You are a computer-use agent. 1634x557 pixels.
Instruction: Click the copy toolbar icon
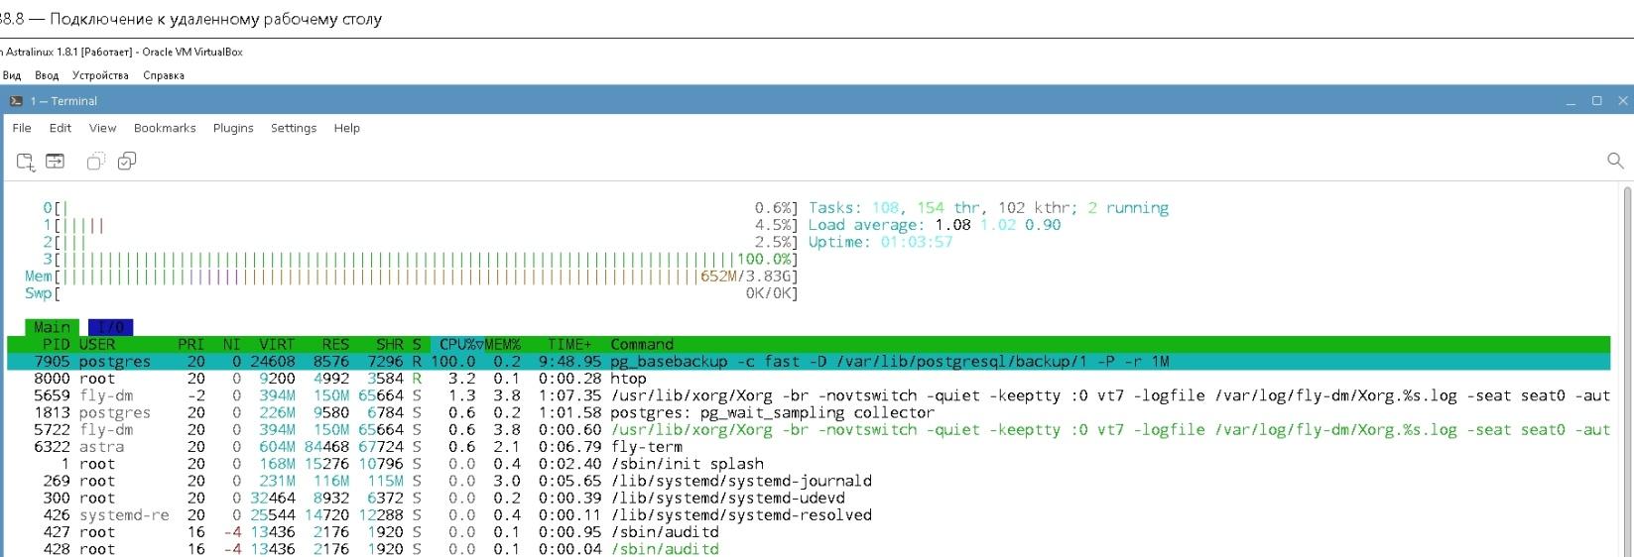(95, 162)
